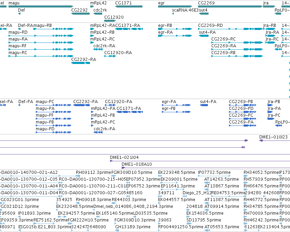The height and width of the screenshot is (232, 290).
Task: Open EST SD13795.5prime
Action: click(x=204, y=220)
